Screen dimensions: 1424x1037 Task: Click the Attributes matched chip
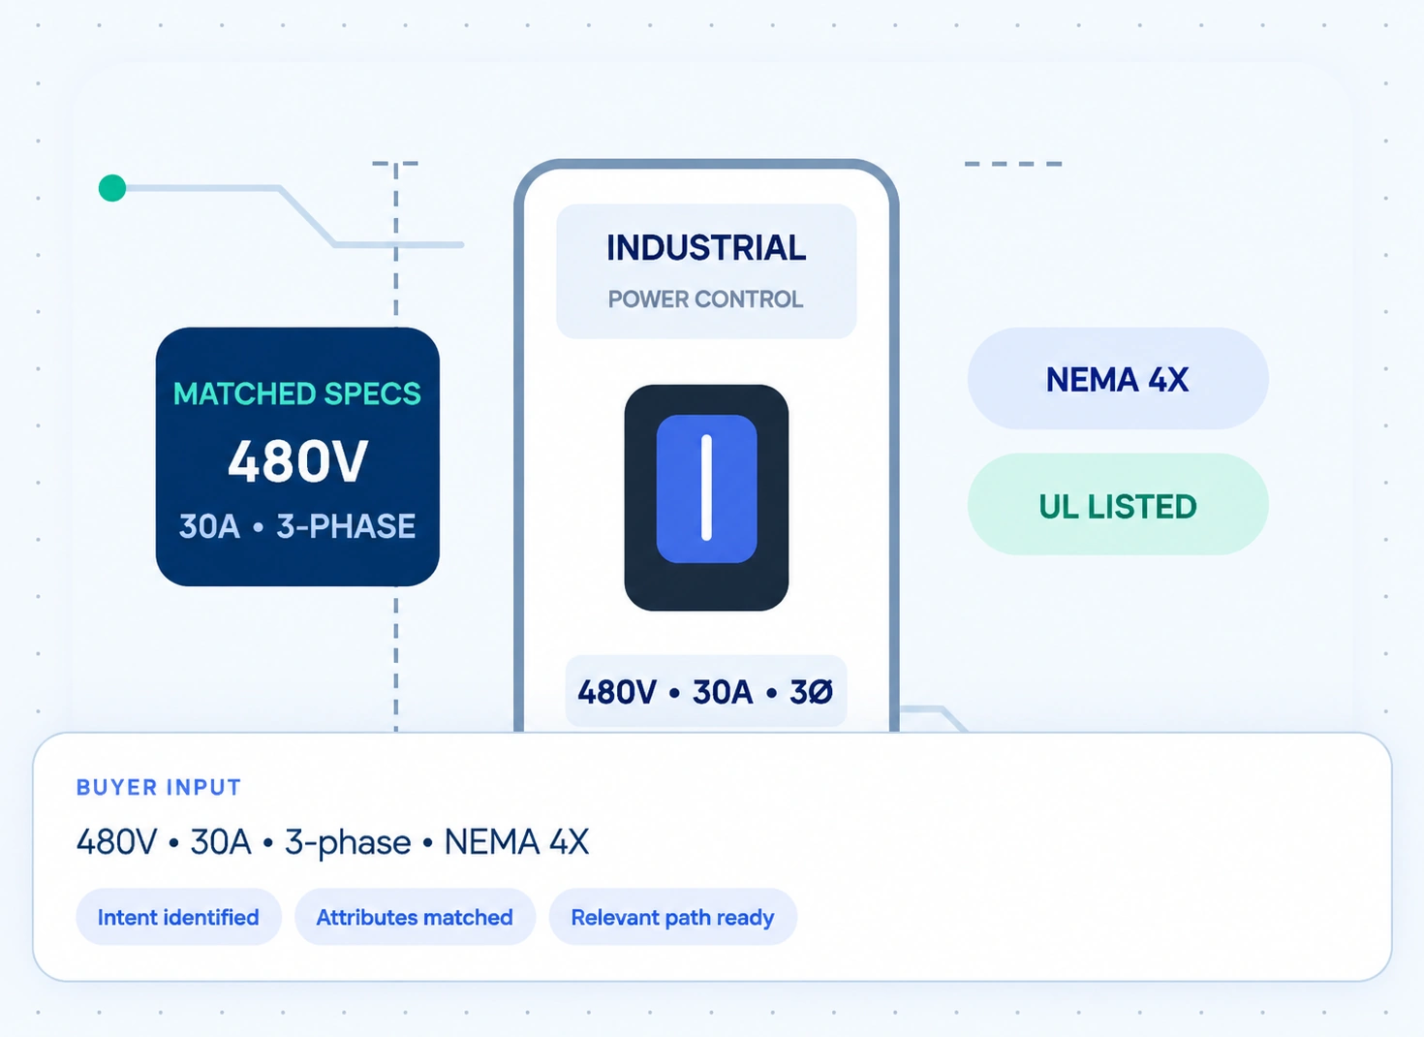(415, 917)
